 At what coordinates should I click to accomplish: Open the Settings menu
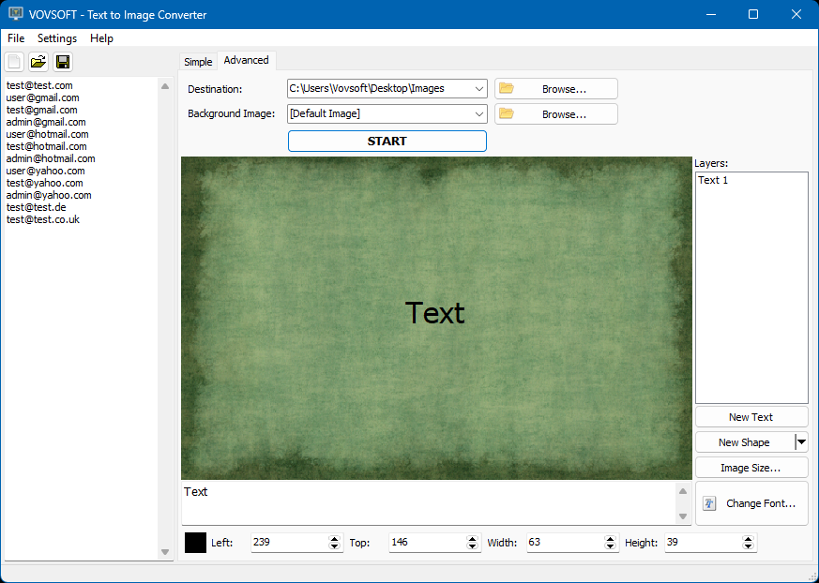click(x=57, y=38)
